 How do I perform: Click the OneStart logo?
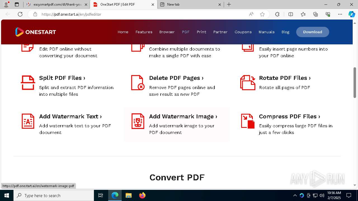pos(36,32)
